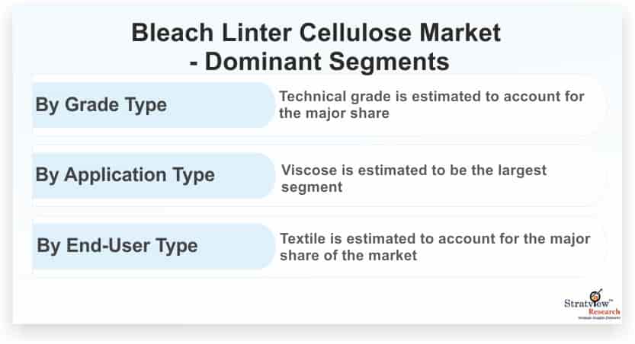Click the Viscose largest segment description

coord(414,177)
